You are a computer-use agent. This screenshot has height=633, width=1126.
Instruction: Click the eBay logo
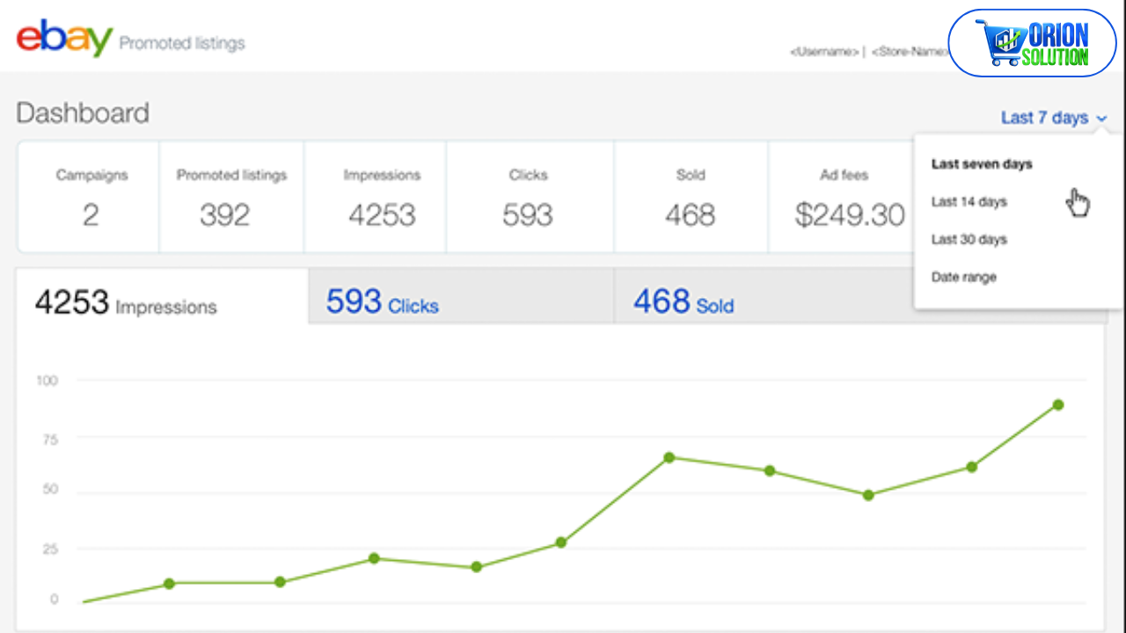[x=64, y=38]
